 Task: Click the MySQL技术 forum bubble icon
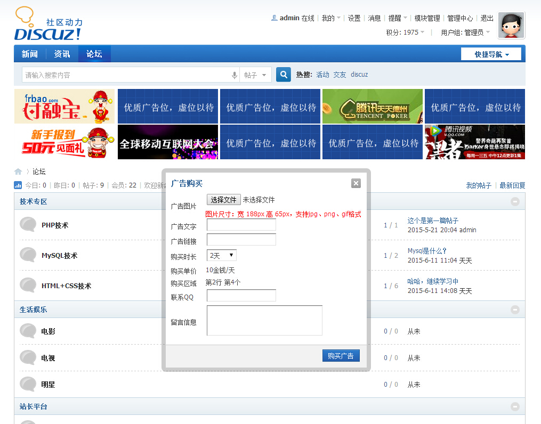[x=28, y=255]
